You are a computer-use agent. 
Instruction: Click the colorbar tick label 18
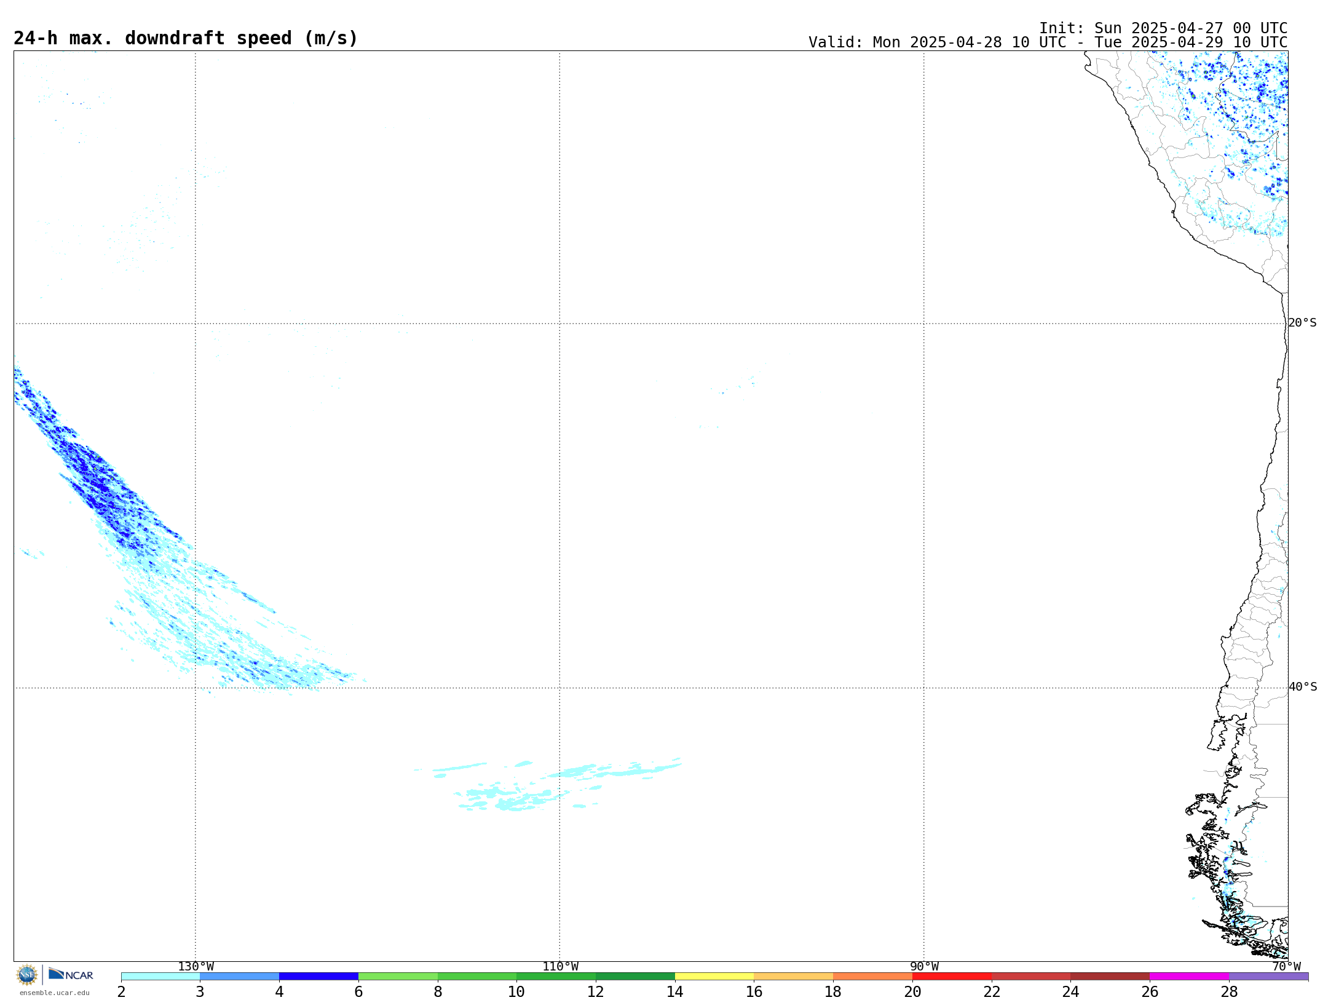click(x=833, y=991)
